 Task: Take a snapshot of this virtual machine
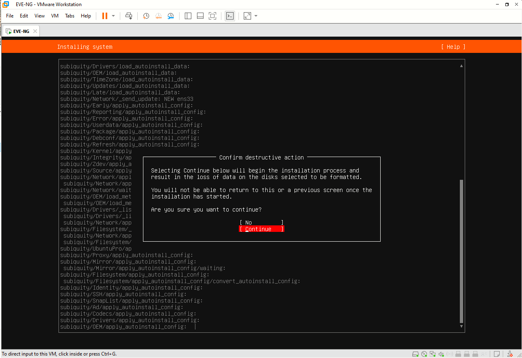click(146, 16)
